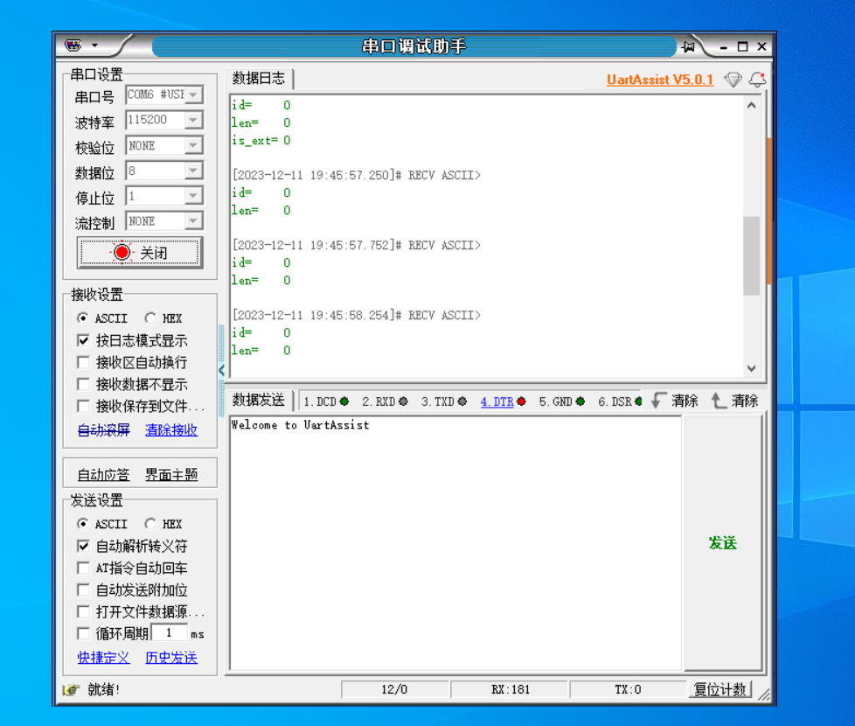This screenshot has width=855, height=726.
Task: Click the 循环周期 ms input field
Action: [169, 632]
